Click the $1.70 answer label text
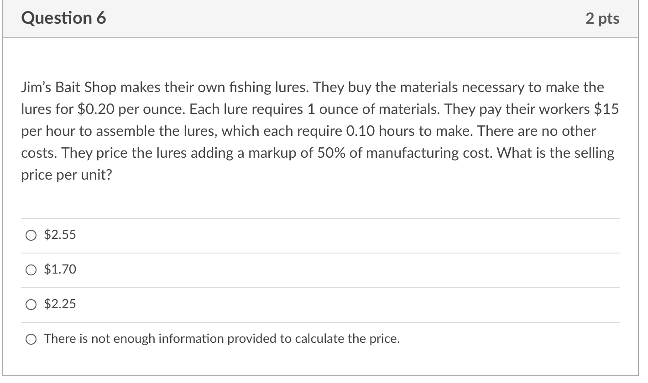648x383 pixels. 60,270
